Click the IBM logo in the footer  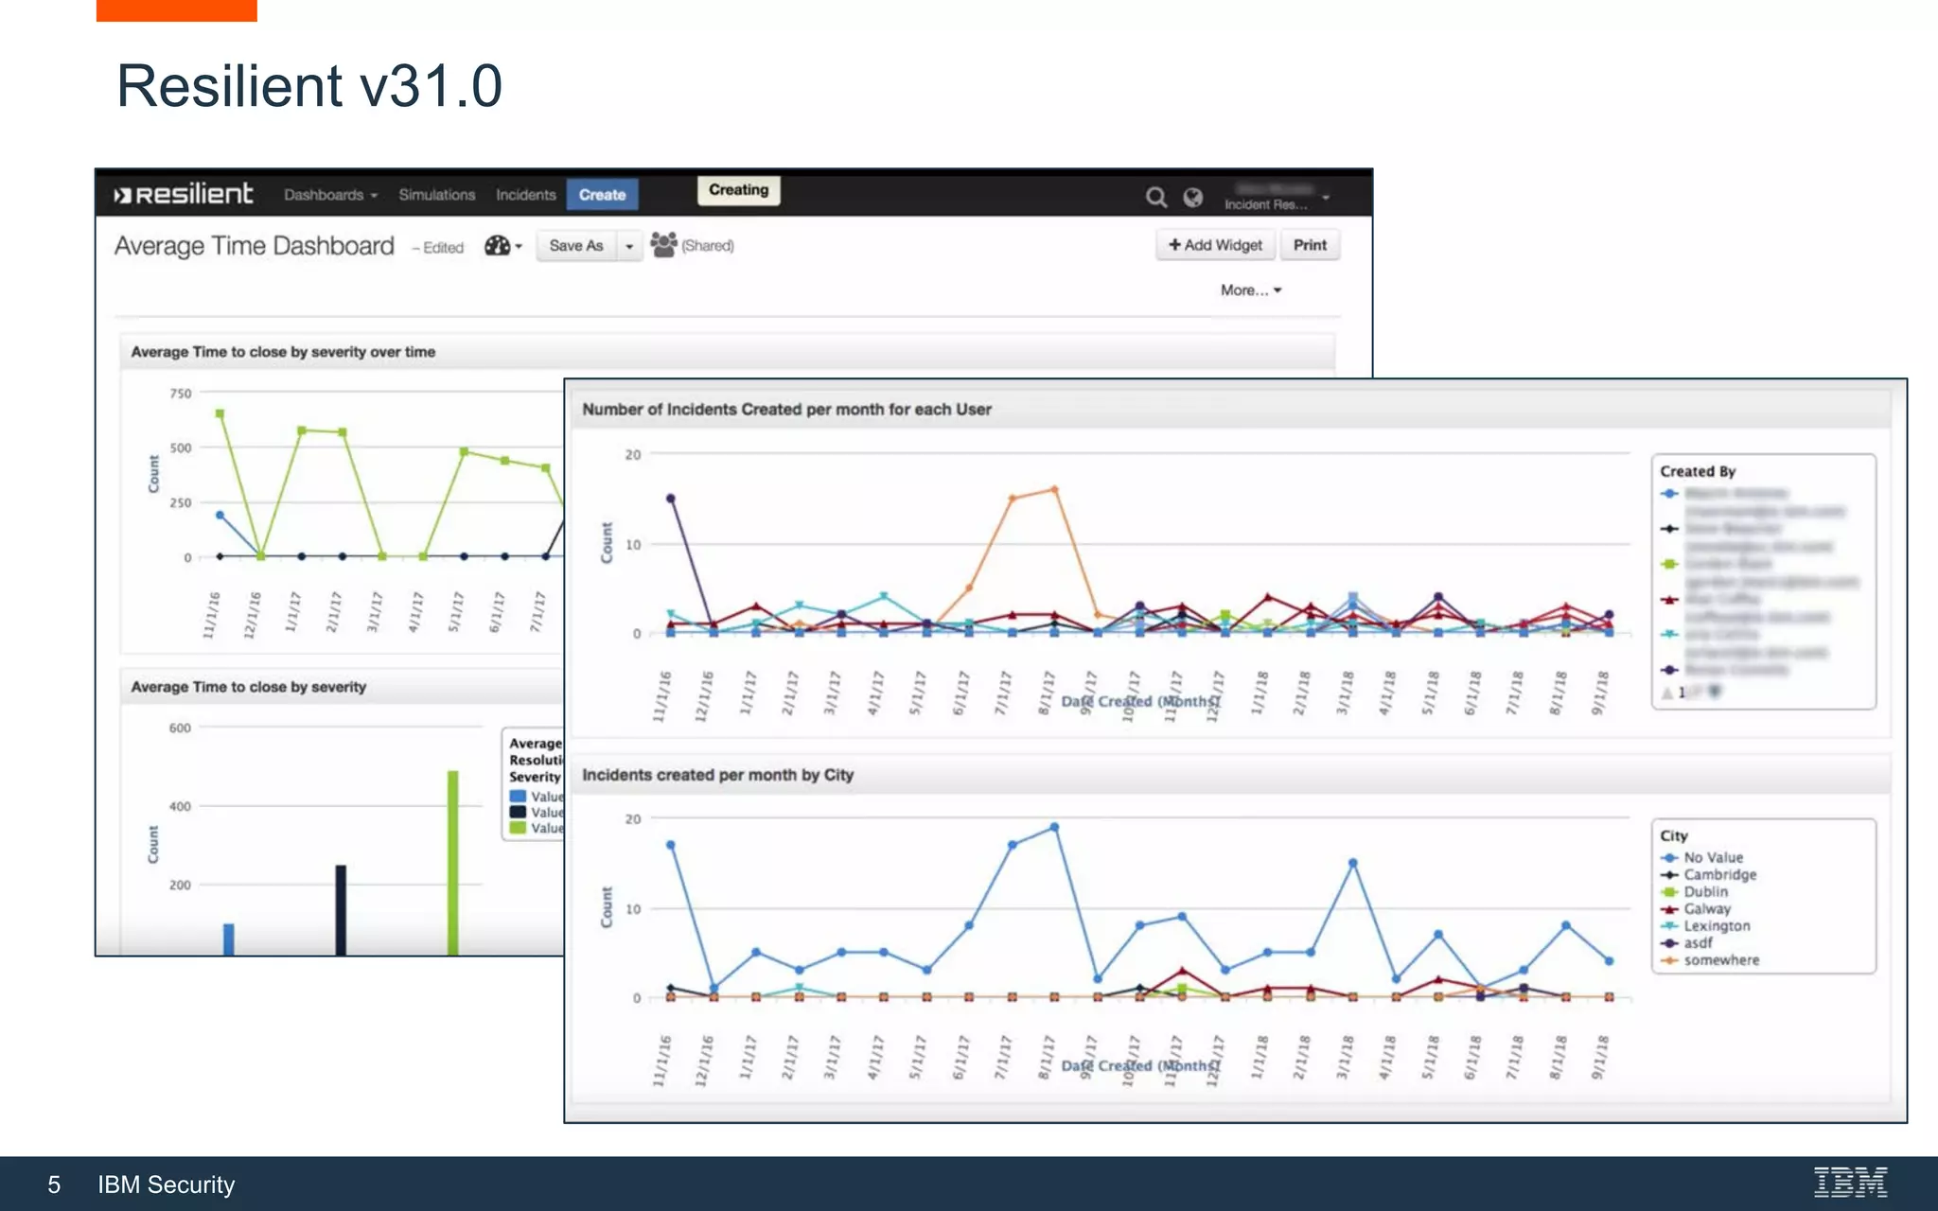tap(1850, 1183)
